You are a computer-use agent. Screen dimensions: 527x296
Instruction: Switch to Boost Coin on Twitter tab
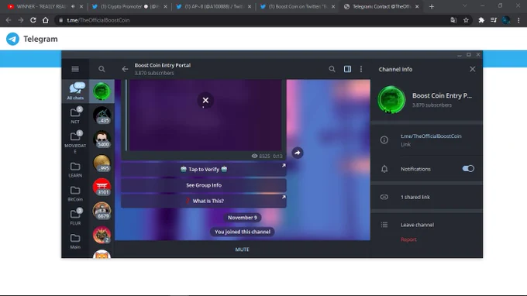[298, 6]
